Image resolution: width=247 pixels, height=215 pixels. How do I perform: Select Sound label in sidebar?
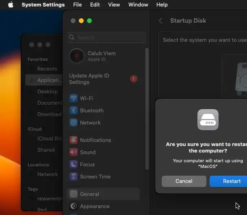(x=88, y=152)
